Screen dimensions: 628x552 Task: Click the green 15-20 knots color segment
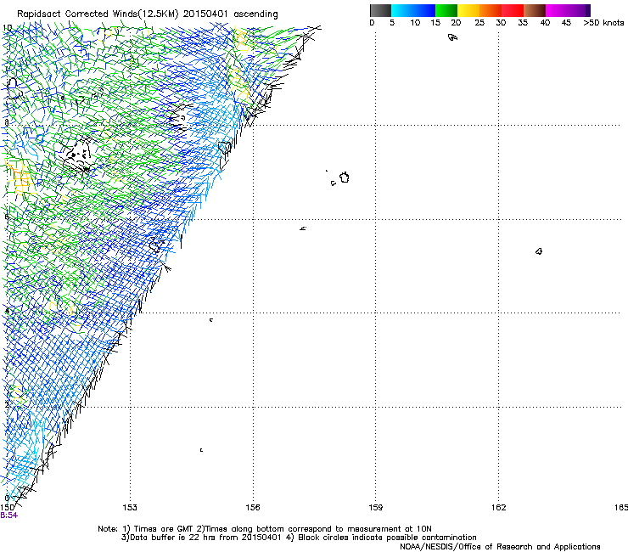(x=446, y=10)
